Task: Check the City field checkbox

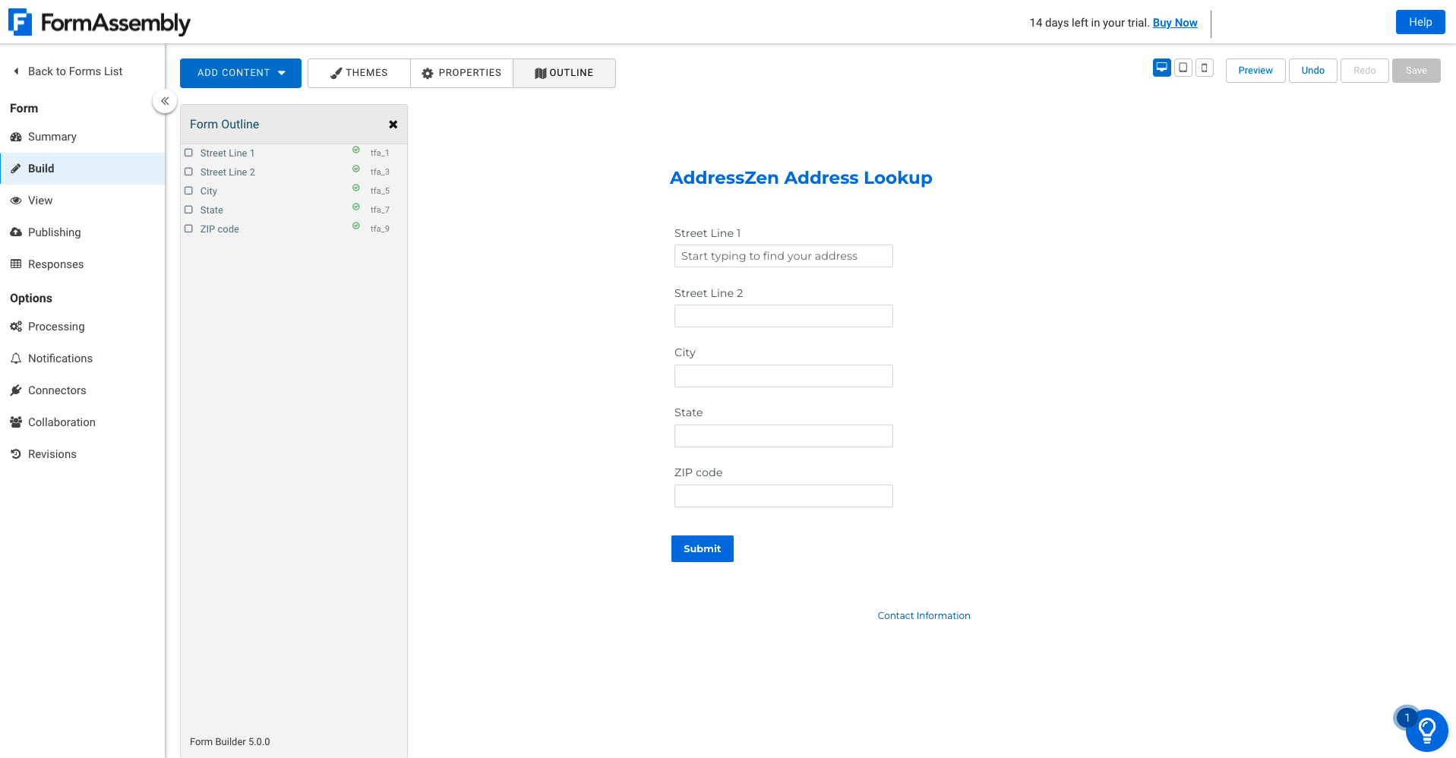Action: [188, 190]
